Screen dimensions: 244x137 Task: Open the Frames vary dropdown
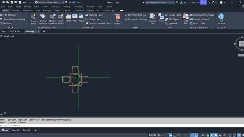(x=103, y=19)
